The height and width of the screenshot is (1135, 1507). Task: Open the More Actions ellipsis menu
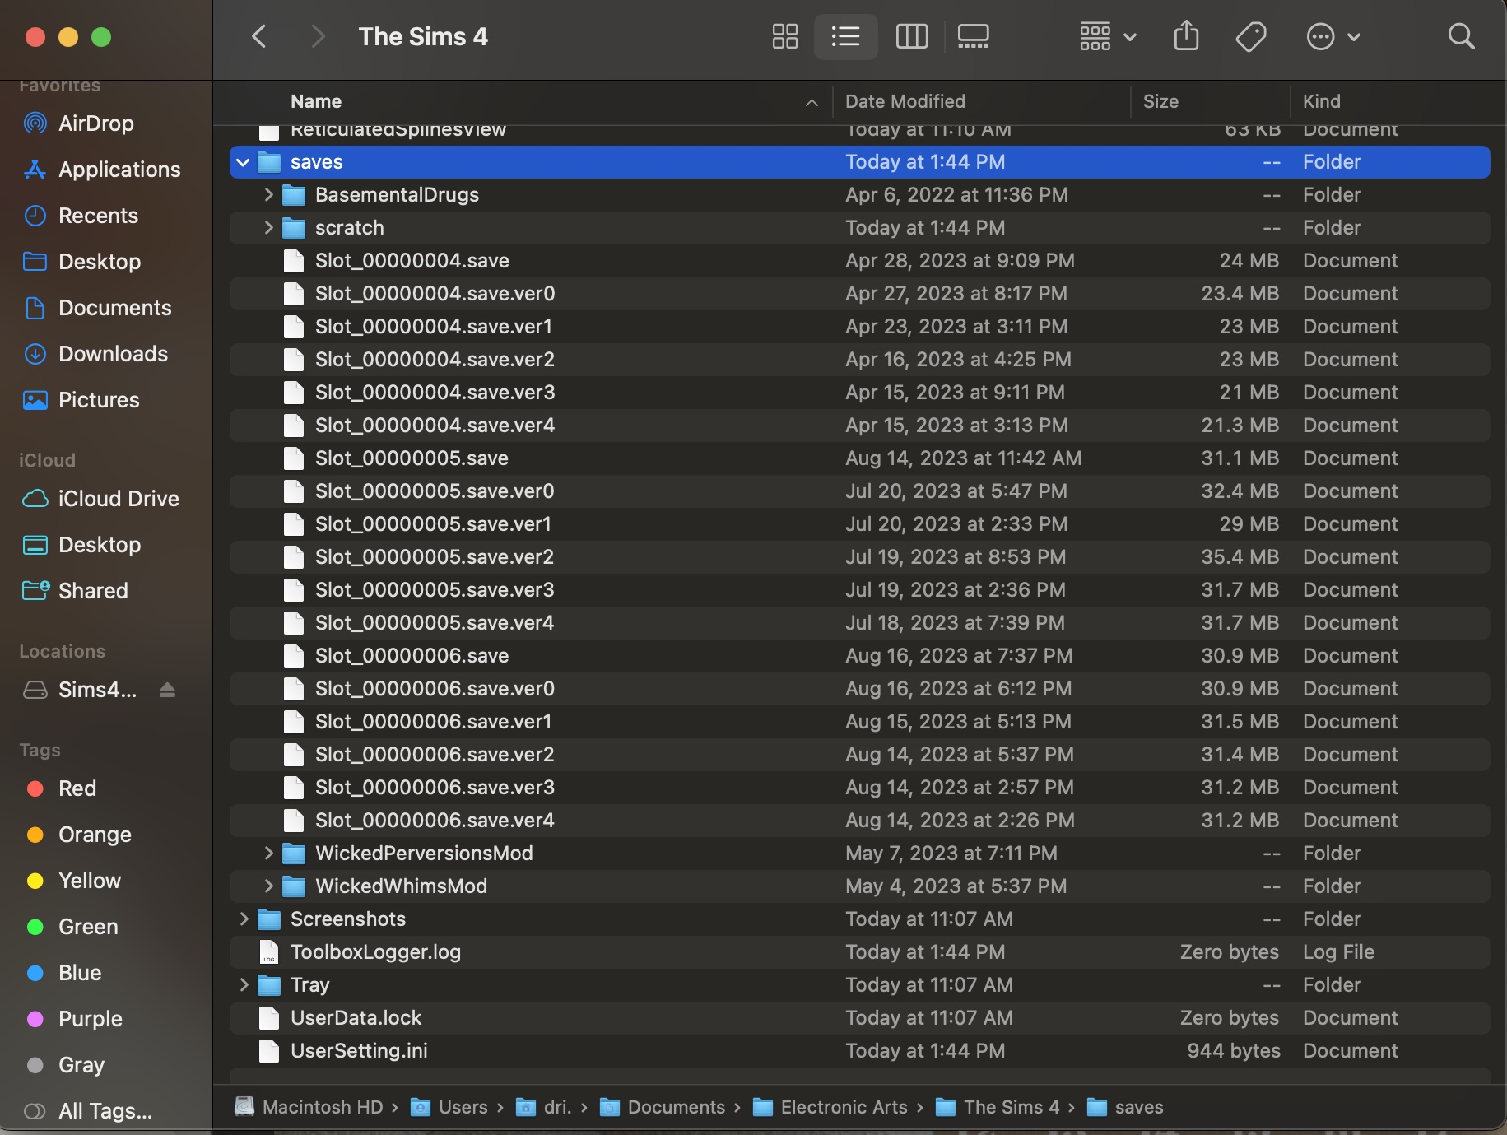click(1333, 36)
